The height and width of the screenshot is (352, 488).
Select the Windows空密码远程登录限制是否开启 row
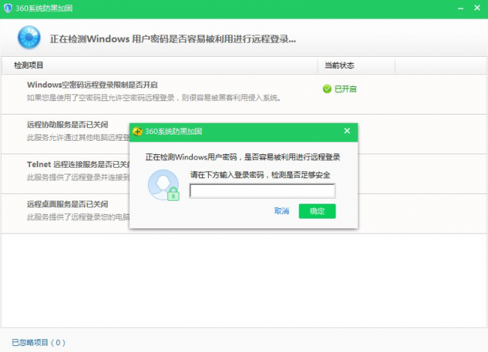244,94
